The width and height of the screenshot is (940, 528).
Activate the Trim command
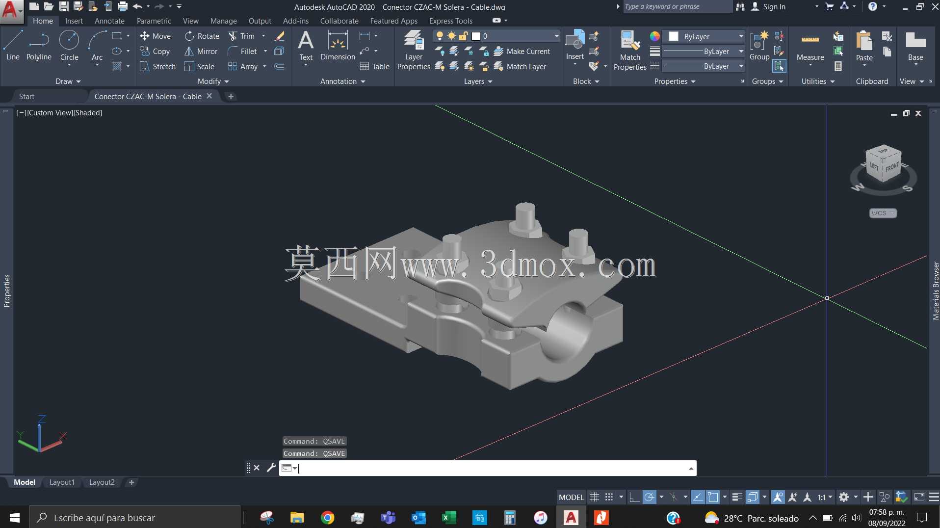pos(241,36)
